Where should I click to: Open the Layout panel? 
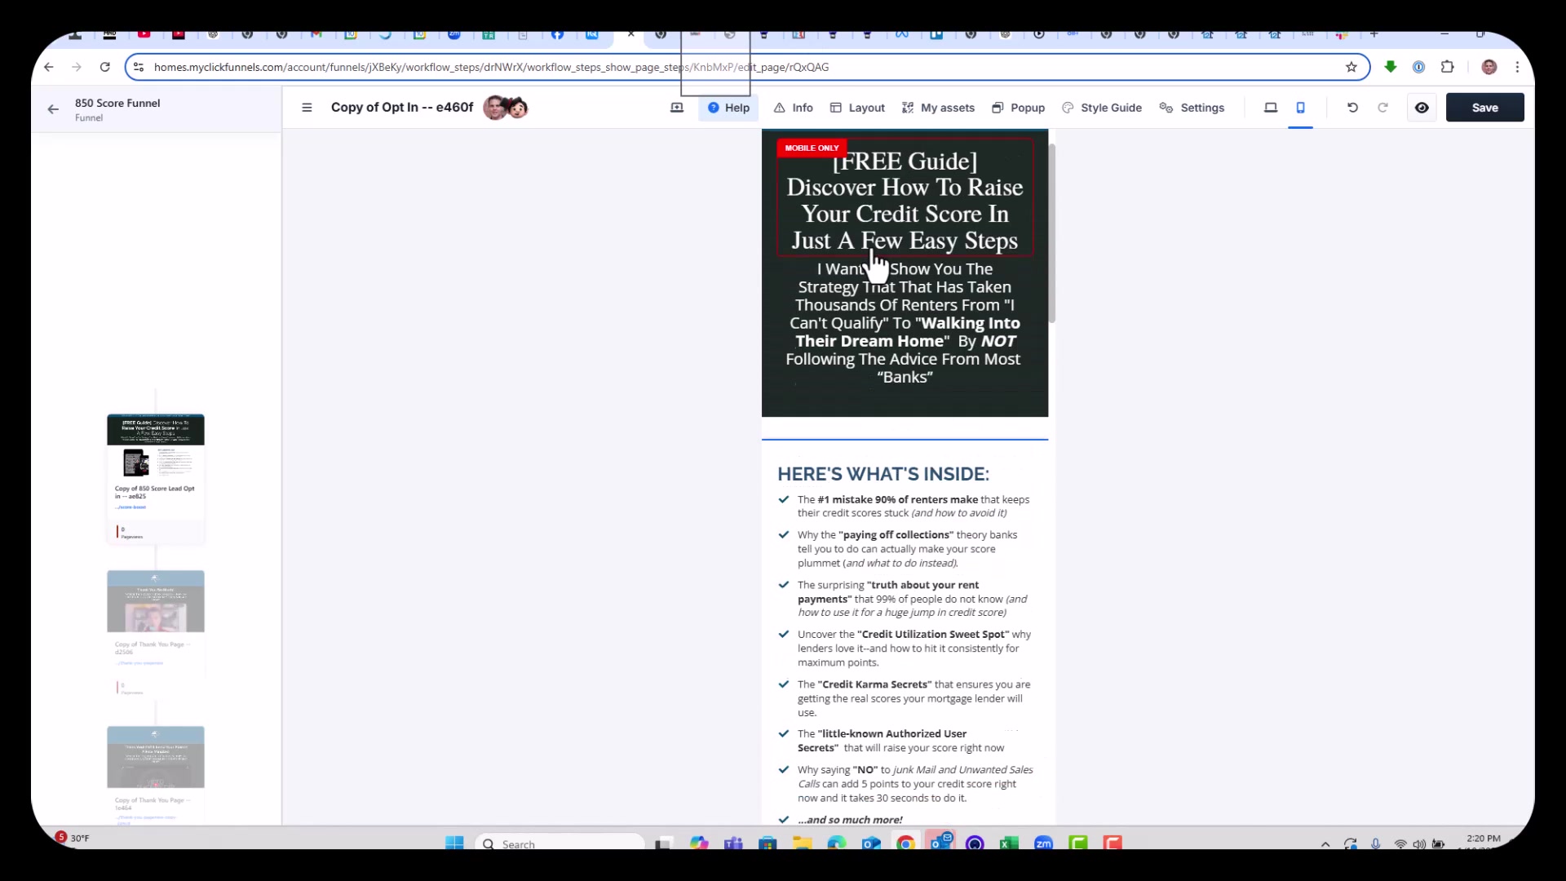pyautogui.click(x=857, y=108)
